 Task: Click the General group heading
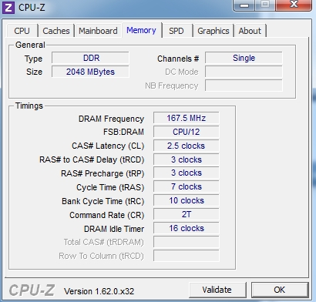pos(30,45)
